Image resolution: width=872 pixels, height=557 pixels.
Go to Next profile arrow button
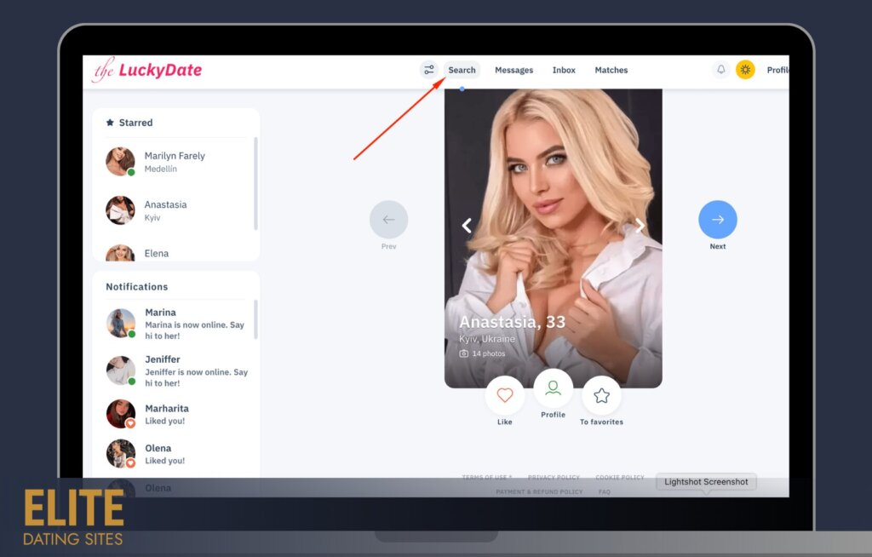tap(717, 220)
